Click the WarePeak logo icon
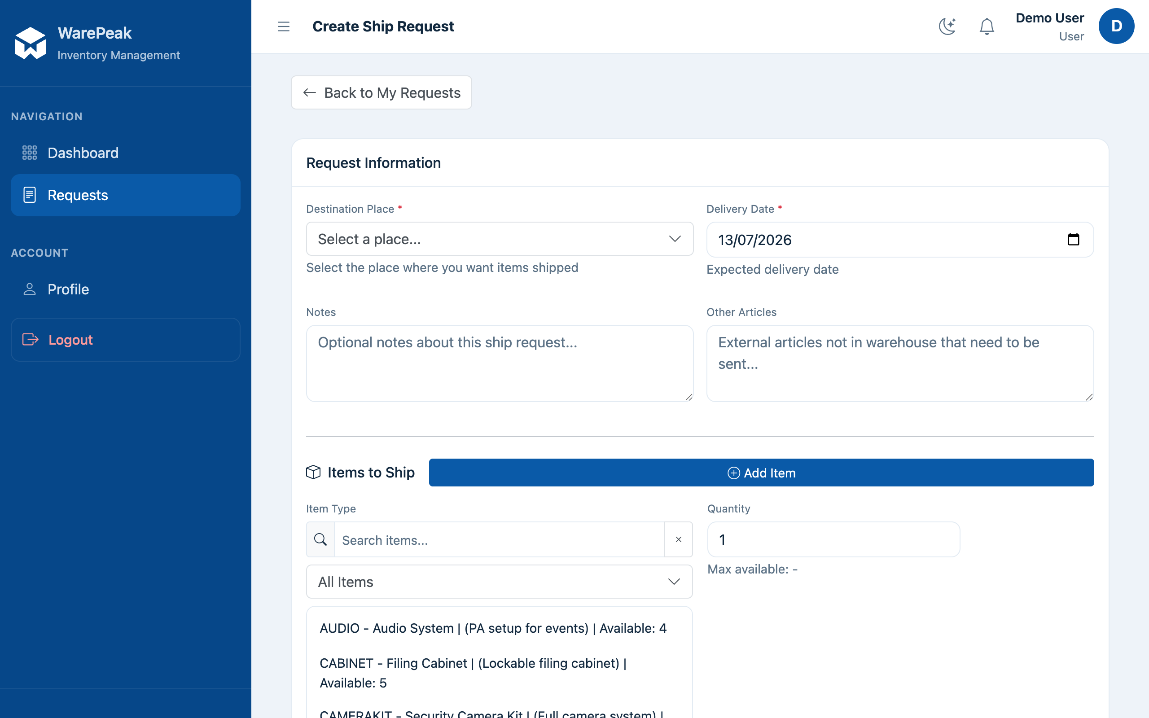The width and height of the screenshot is (1149, 718). [x=31, y=43]
